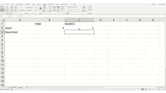Click the Insert Function fx icon
166x93 pixels.
(19, 16)
